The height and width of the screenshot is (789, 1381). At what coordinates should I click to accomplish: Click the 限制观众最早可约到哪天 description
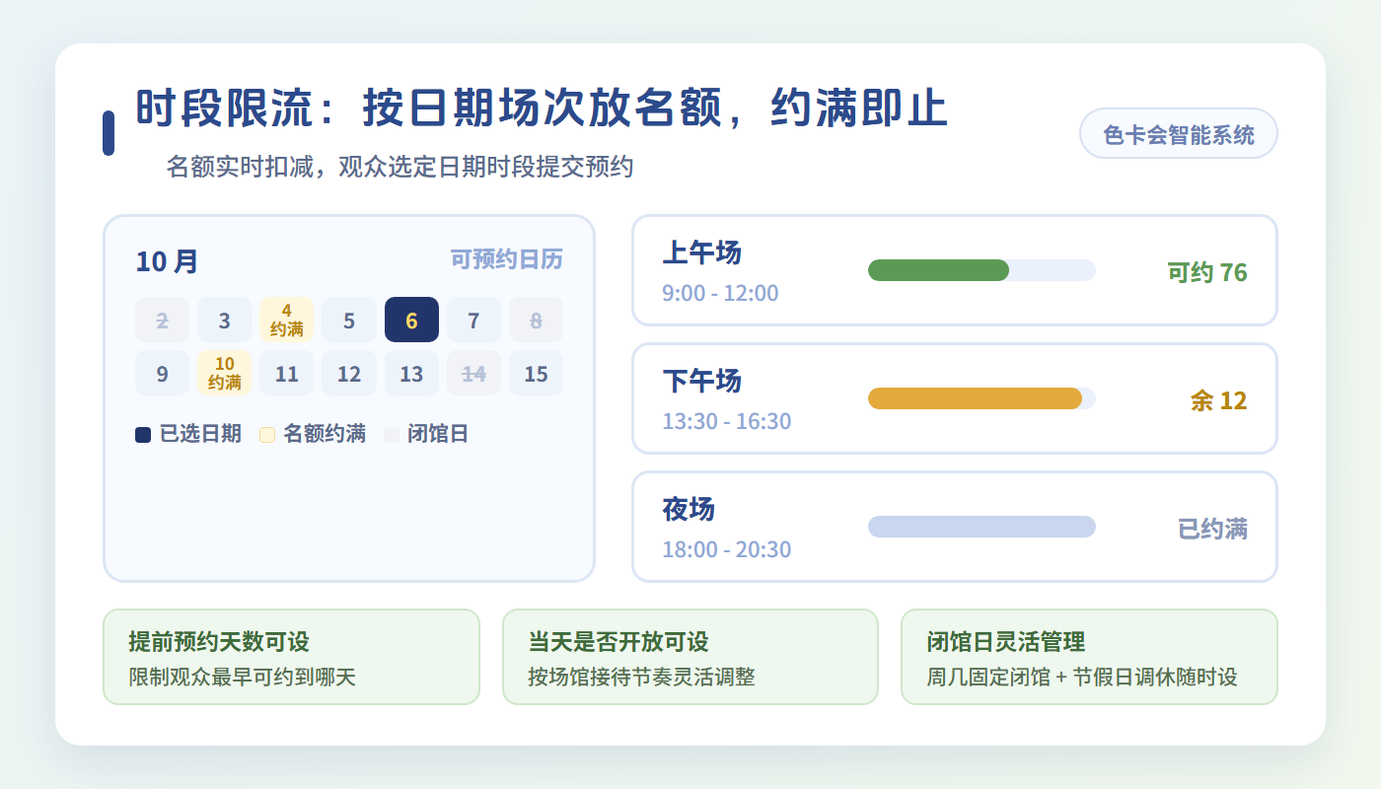242,678
